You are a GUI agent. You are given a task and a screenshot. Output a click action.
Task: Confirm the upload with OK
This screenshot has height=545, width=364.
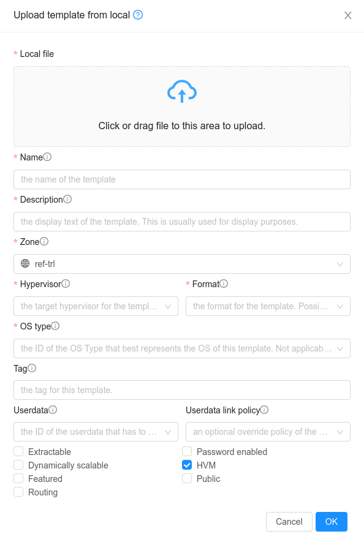point(332,521)
